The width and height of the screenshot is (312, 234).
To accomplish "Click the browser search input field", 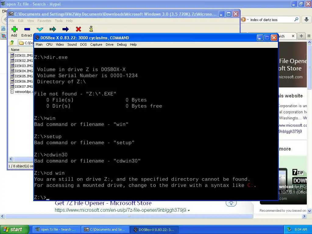I will pyautogui.click(x=271, y=19).
